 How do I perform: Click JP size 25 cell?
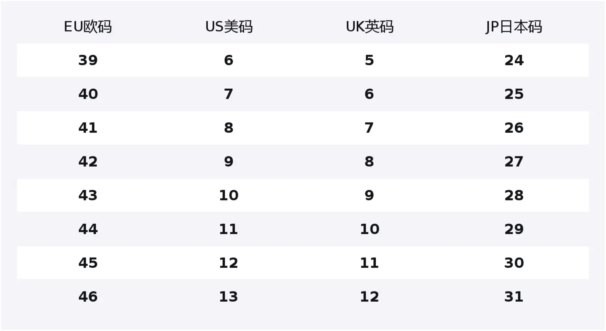(x=514, y=94)
